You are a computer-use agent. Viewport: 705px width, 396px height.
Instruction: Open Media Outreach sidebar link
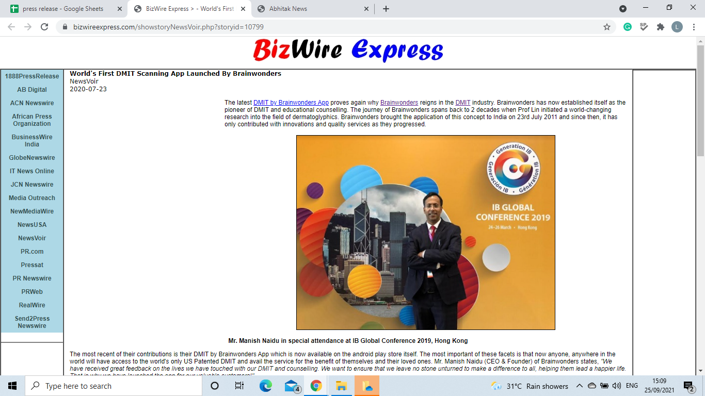(x=32, y=198)
